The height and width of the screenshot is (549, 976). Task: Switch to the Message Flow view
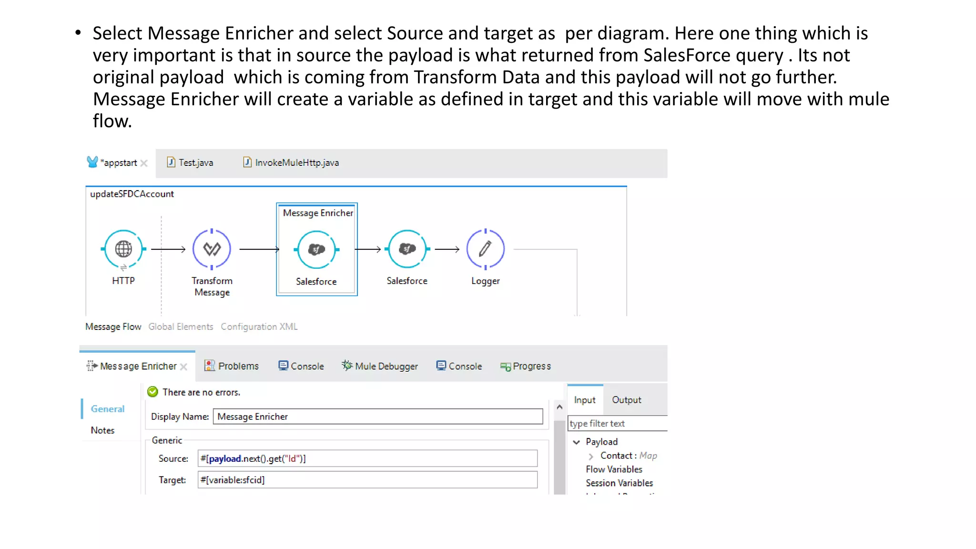click(113, 327)
